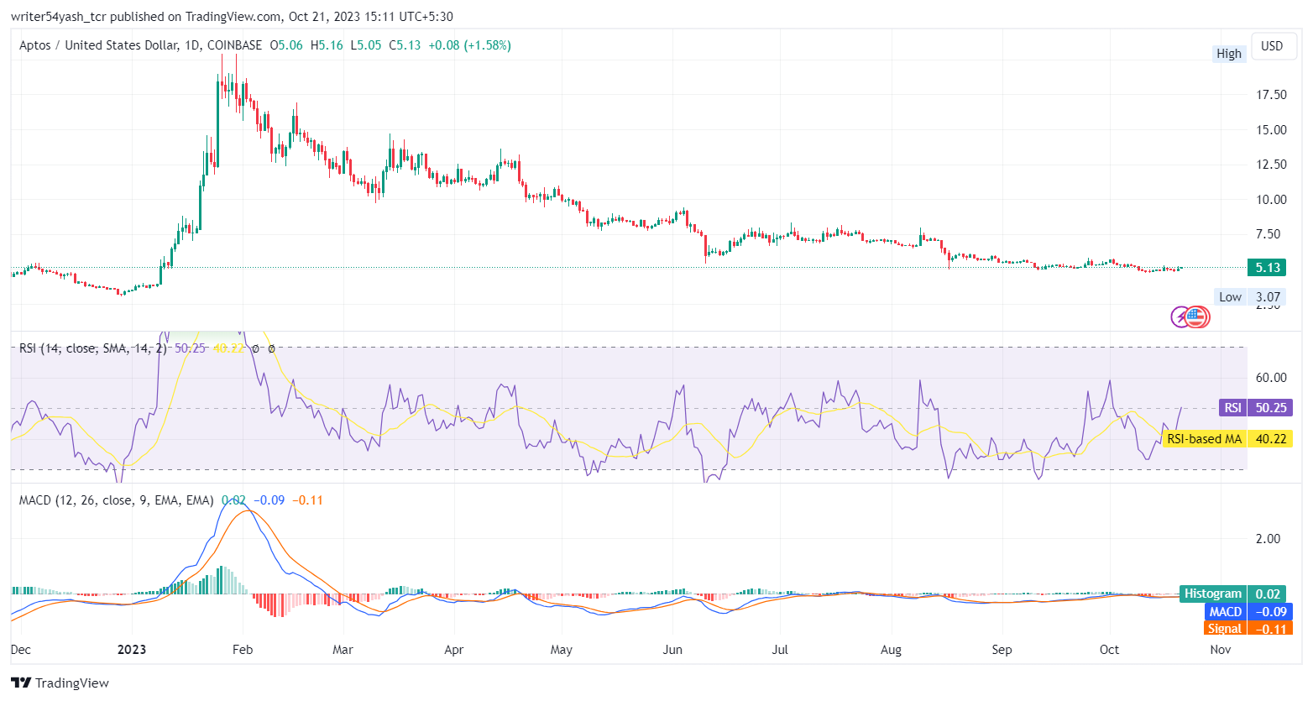
Task: Click the 60.00 RSI axis label
Action: point(1271,378)
